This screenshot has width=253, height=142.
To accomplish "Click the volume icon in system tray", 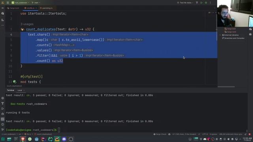I will [x=228, y=139].
